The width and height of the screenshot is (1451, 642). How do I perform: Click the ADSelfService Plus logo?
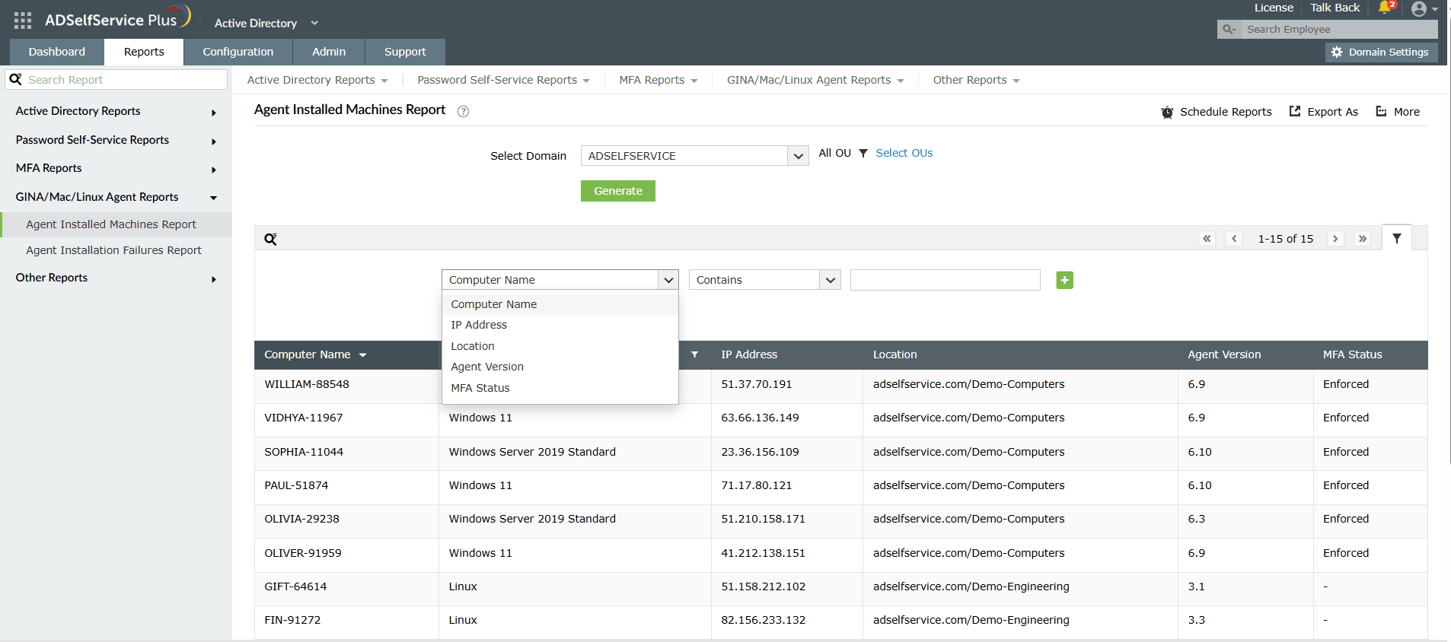(x=118, y=18)
